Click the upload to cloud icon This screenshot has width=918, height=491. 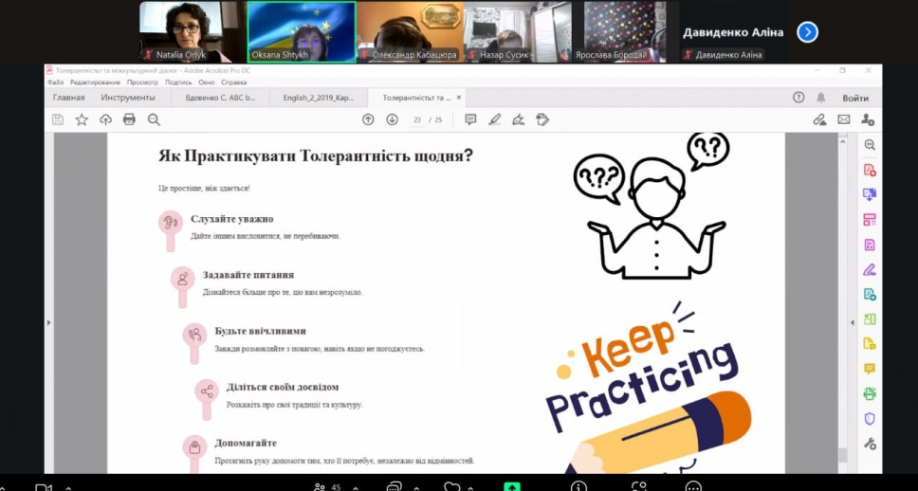pos(105,119)
